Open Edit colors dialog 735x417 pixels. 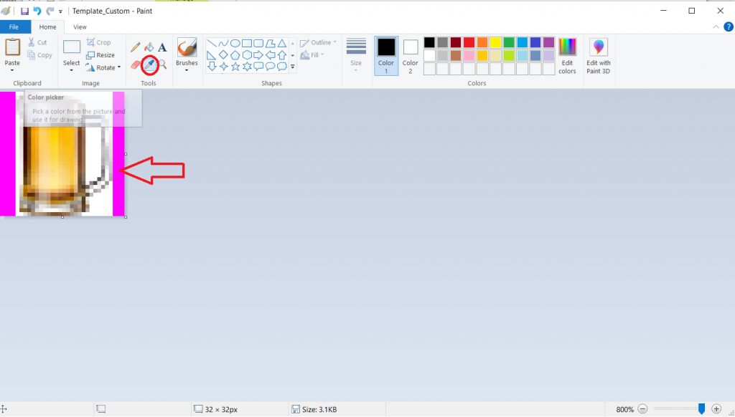click(567, 56)
